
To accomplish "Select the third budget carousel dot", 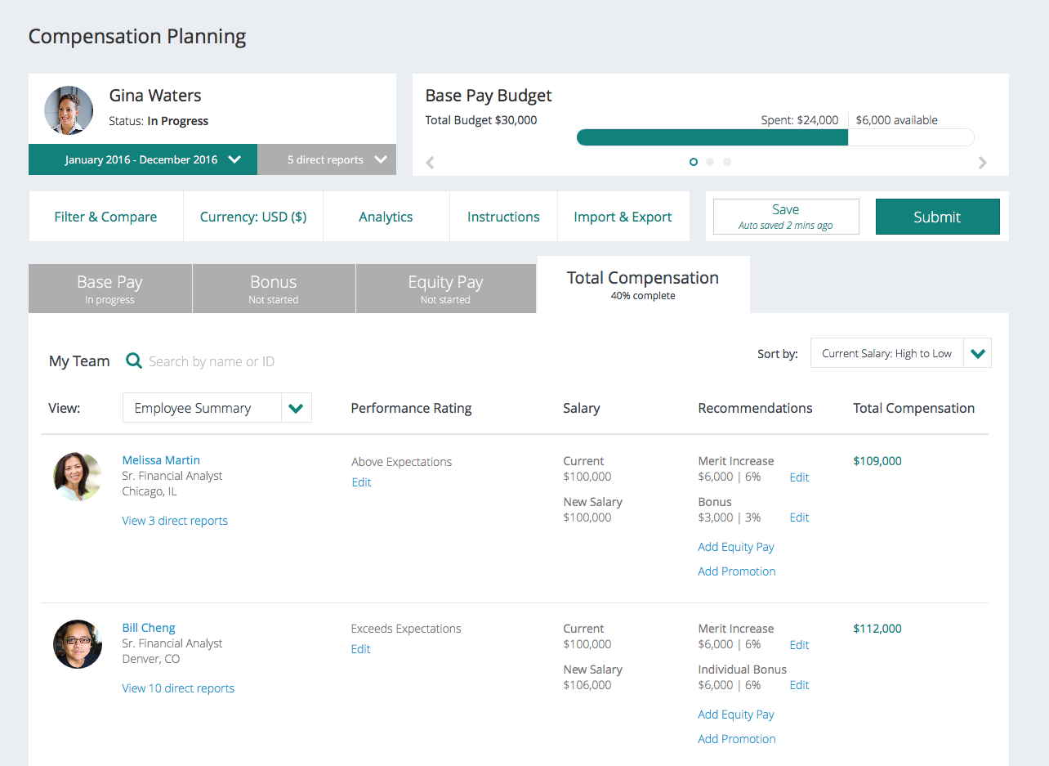I will (x=727, y=162).
